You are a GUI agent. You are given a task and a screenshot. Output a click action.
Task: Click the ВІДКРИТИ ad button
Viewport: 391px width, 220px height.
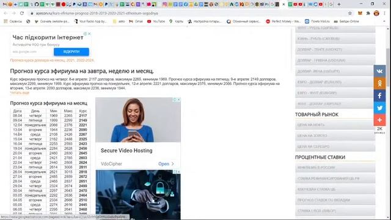tap(71, 51)
